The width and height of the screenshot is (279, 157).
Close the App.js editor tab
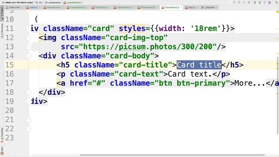pos(197,7)
